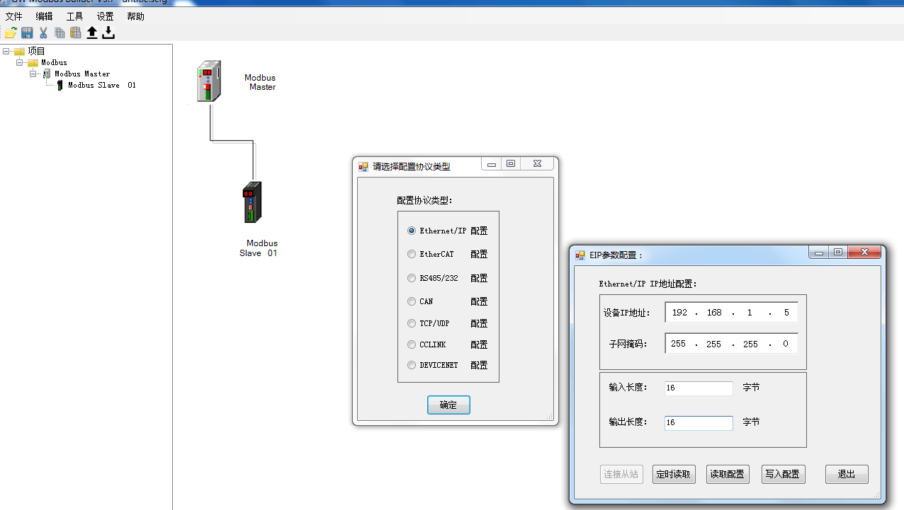This screenshot has height=510, width=904.
Task: Select the CAN protocol radio button
Action: click(x=412, y=301)
